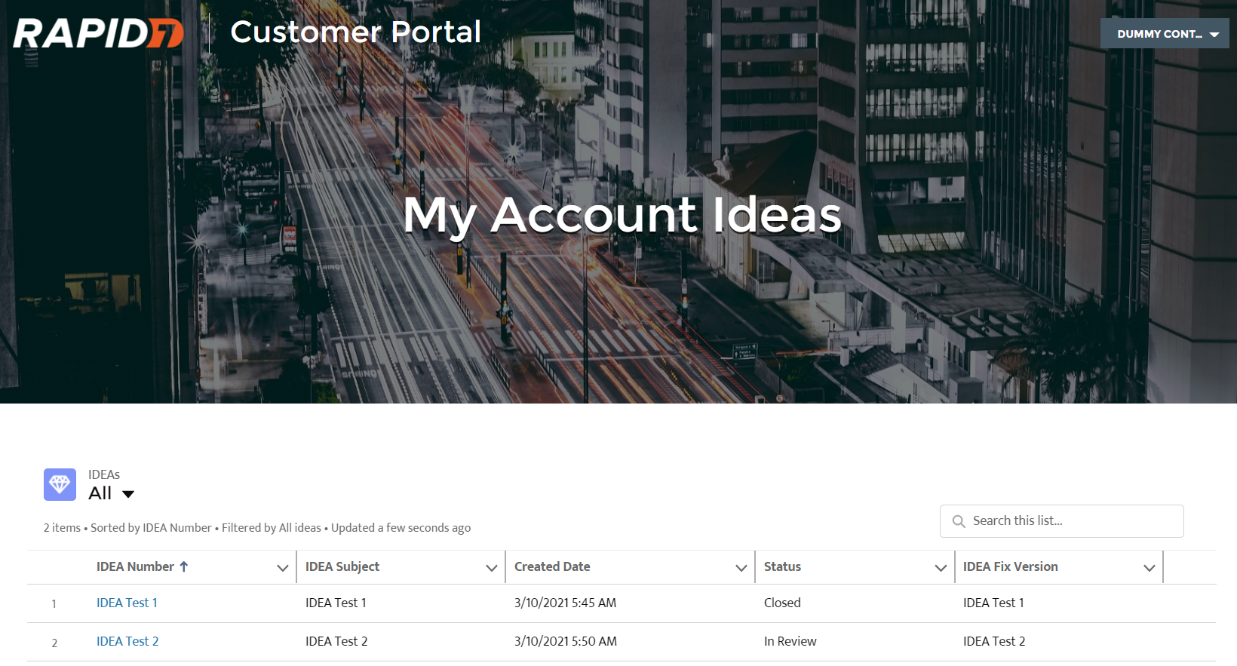Open the All list view dropdown
The image size is (1237, 666).
click(127, 494)
